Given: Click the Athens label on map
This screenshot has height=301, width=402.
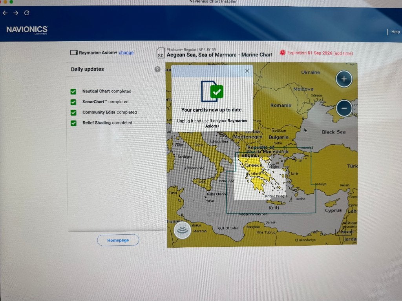Looking at the screenshot, I should click(x=256, y=174).
